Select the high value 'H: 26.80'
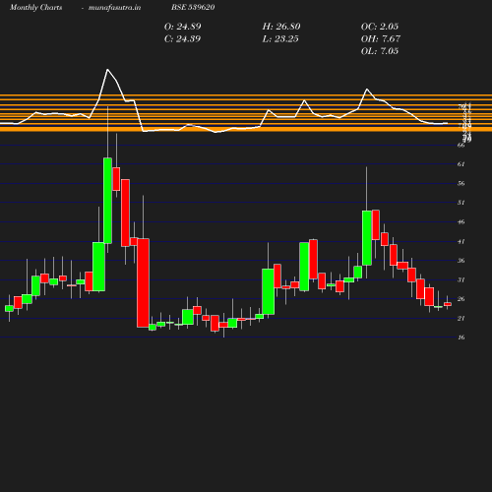Image resolution: width=492 pixels, height=492 pixels. tap(281, 27)
